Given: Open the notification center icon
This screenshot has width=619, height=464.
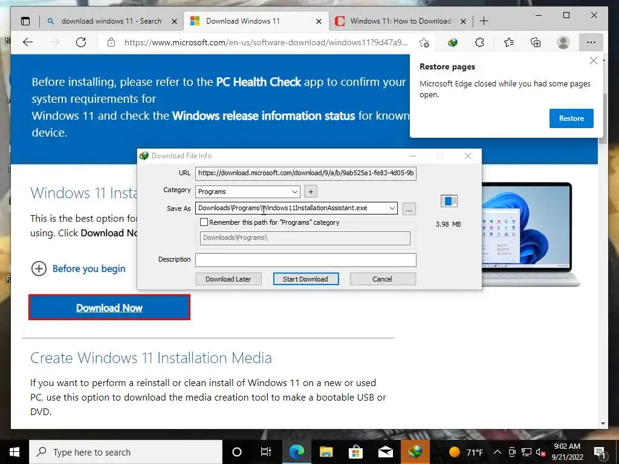Looking at the screenshot, I should 600,452.
